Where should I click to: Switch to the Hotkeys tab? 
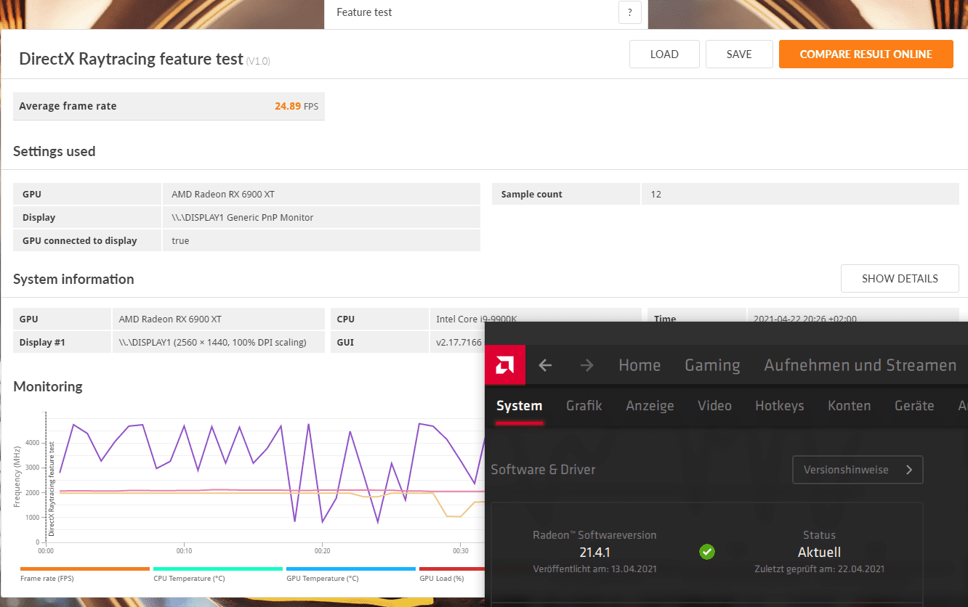pyautogui.click(x=779, y=406)
